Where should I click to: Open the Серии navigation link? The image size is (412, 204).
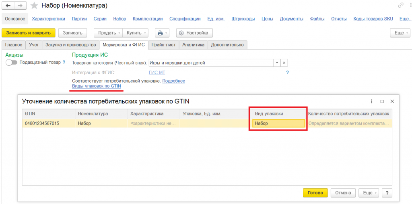coord(100,19)
